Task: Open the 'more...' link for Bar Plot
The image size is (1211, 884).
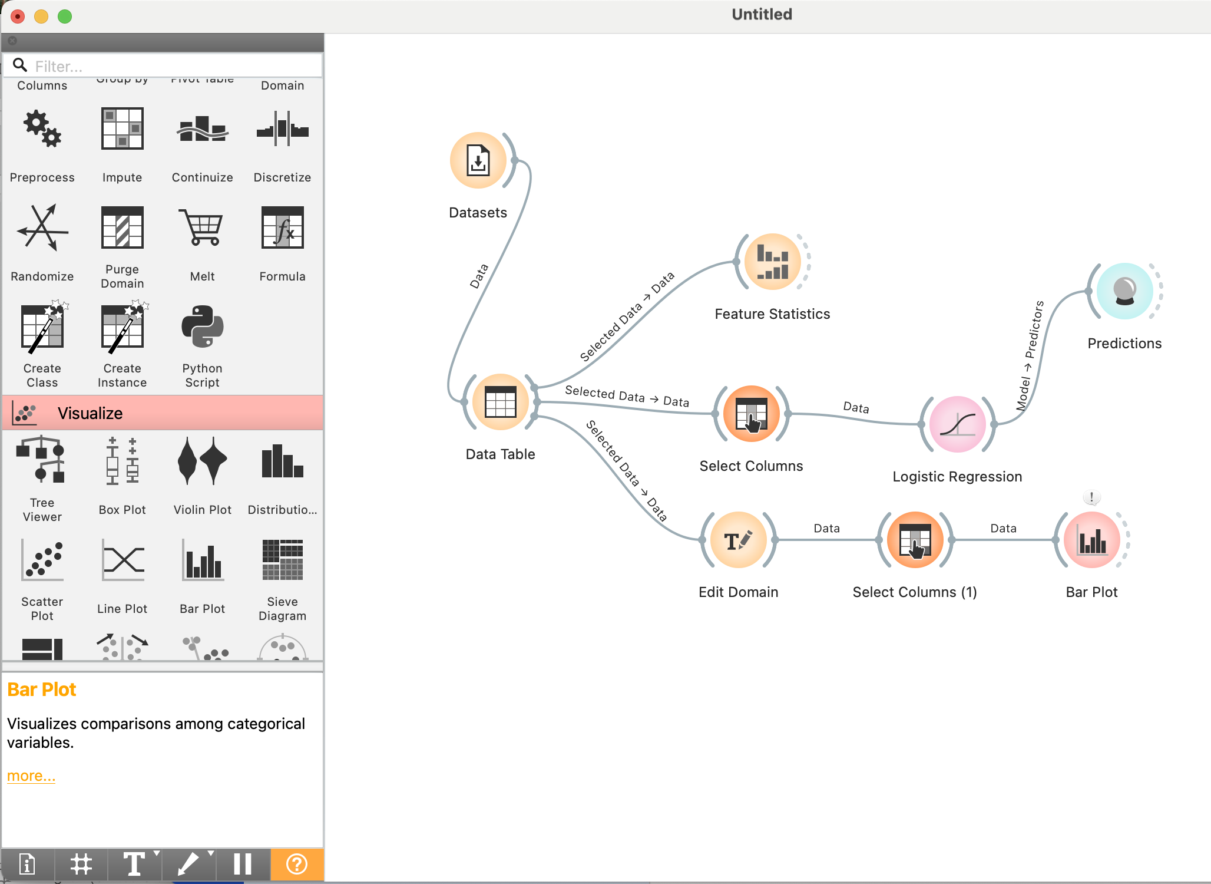Action: 31,776
